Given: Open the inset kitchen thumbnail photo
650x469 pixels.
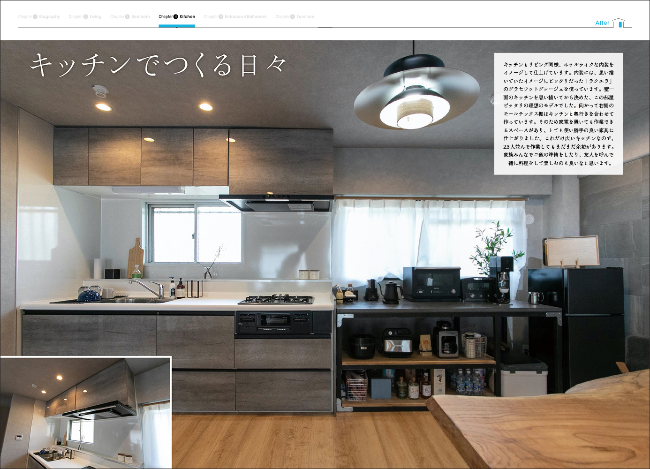Looking at the screenshot, I should tap(85, 413).
